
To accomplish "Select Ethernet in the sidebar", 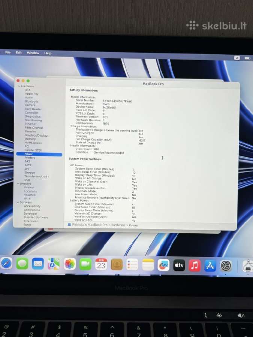I will tap(31, 124).
